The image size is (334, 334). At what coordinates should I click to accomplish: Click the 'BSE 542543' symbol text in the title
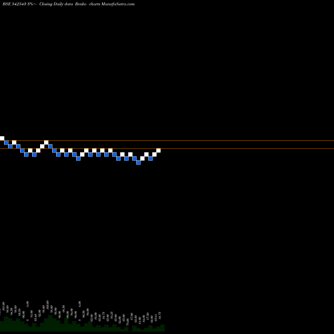tap(15, 4)
